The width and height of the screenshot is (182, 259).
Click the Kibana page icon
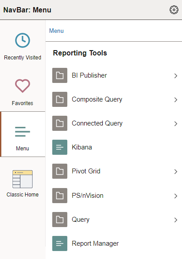point(60,147)
